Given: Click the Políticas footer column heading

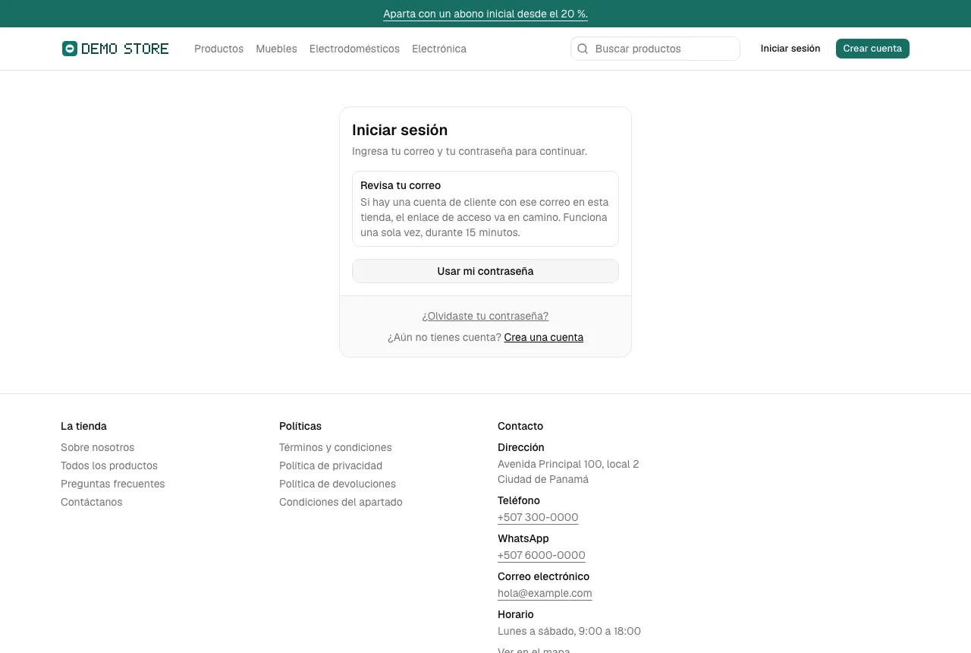Looking at the screenshot, I should (x=300, y=426).
